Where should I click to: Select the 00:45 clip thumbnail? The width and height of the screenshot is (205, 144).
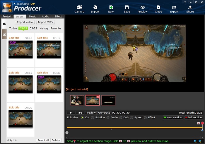(20, 49)
